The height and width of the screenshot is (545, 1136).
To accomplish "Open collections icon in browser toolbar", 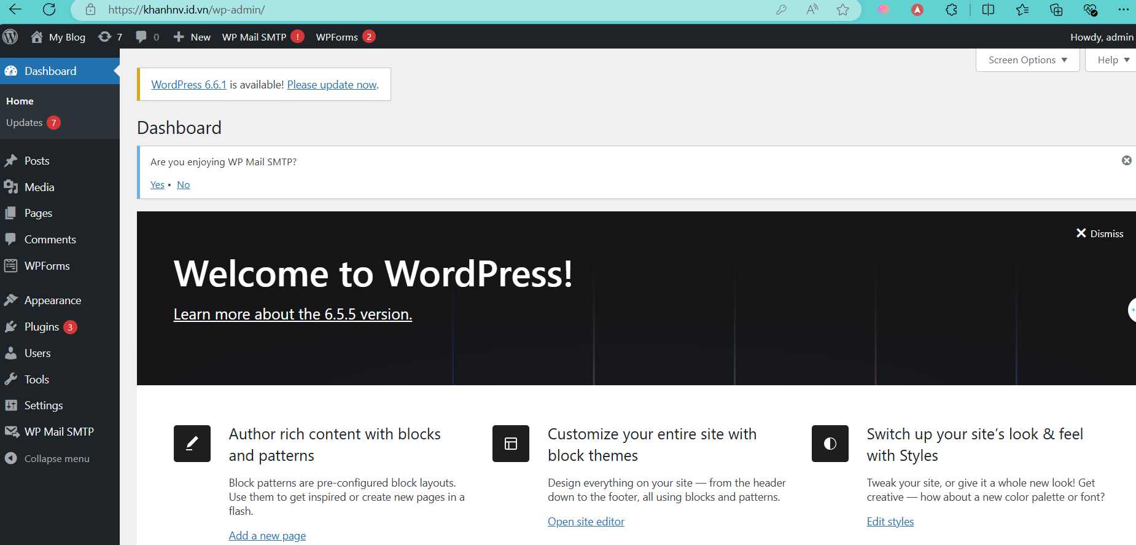I will [1056, 9].
